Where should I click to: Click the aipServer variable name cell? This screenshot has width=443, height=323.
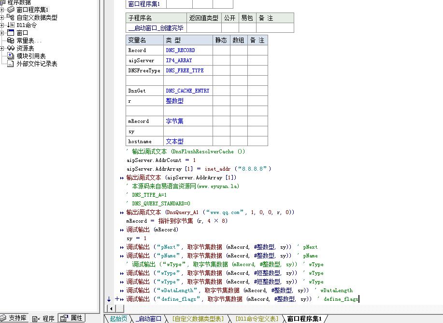coord(144,60)
